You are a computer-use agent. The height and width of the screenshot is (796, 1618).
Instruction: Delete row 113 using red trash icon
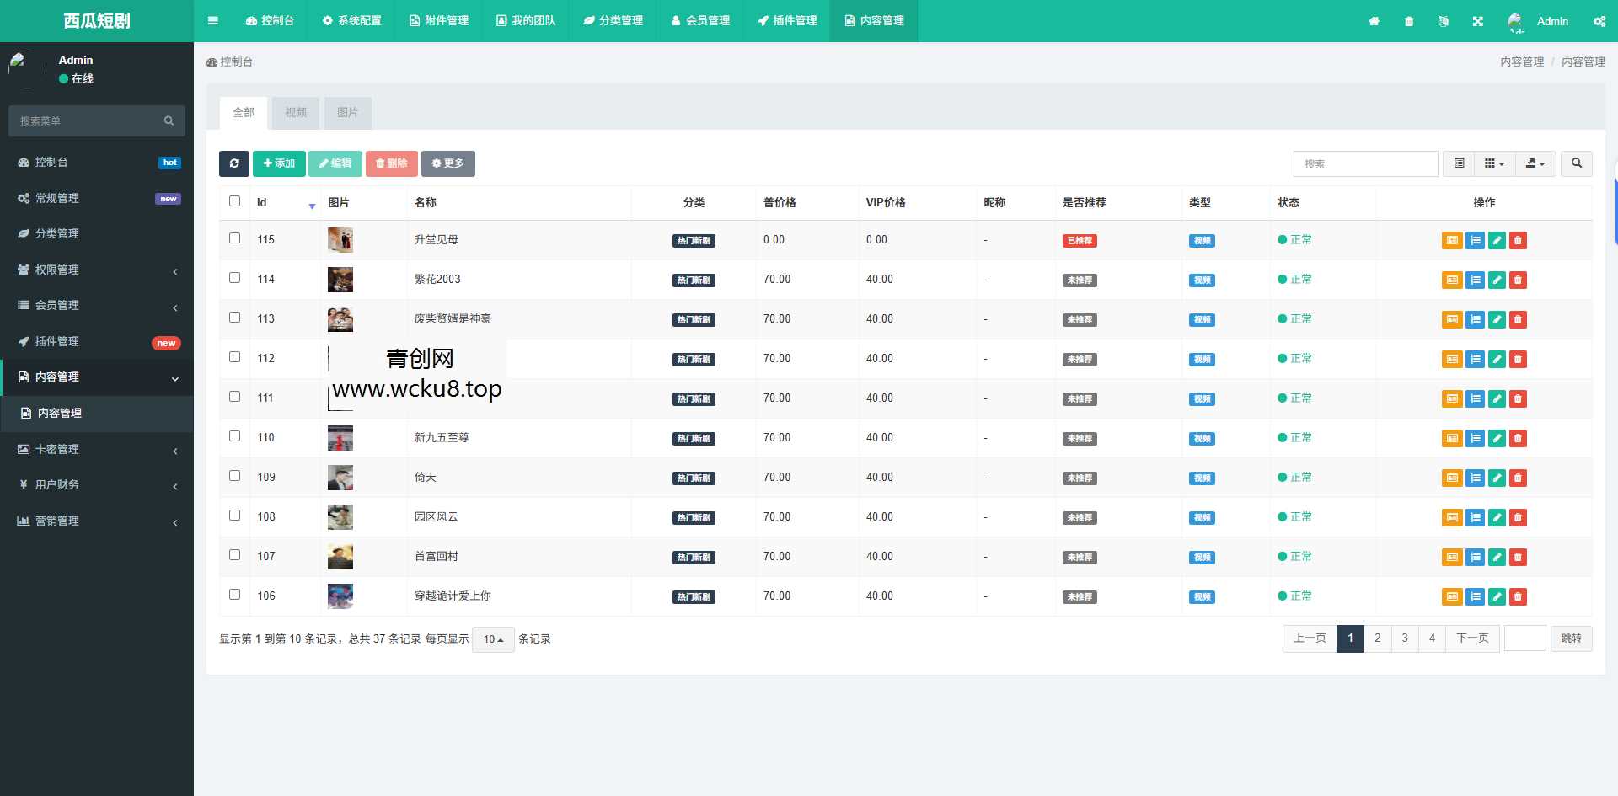(1518, 319)
